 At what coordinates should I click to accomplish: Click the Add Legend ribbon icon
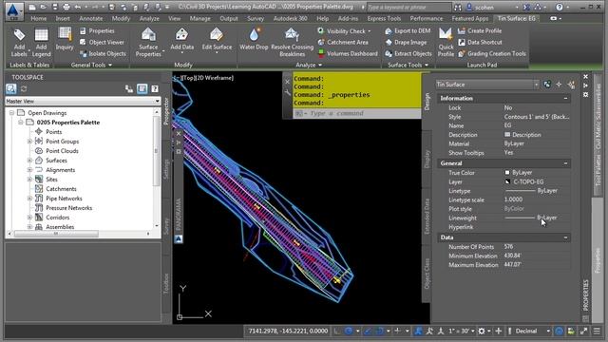pyautogui.click(x=41, y=43)
